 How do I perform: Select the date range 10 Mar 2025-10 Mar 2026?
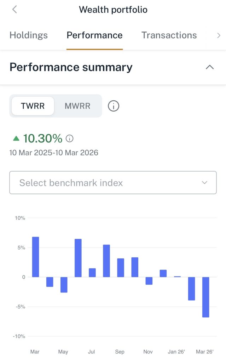tap(53, 152)
